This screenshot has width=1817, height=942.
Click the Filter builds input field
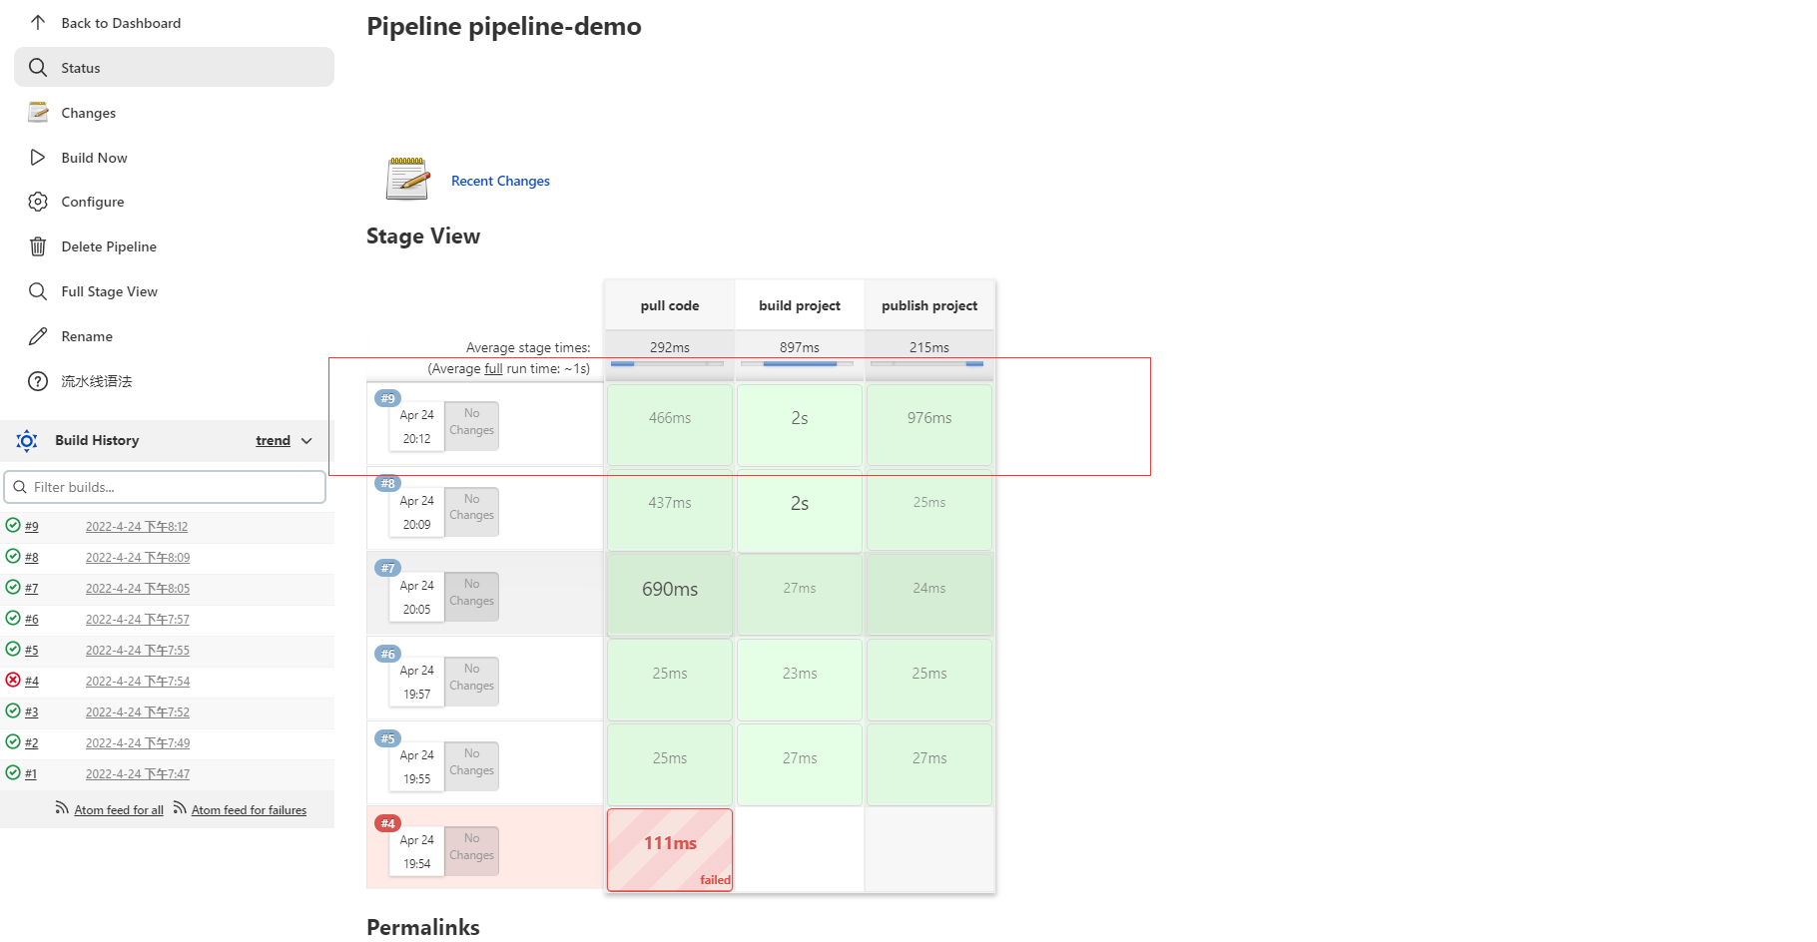click(165, 487)
